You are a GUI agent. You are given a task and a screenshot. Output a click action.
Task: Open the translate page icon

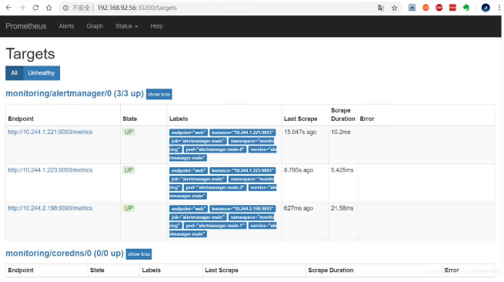tap(381, 8)
